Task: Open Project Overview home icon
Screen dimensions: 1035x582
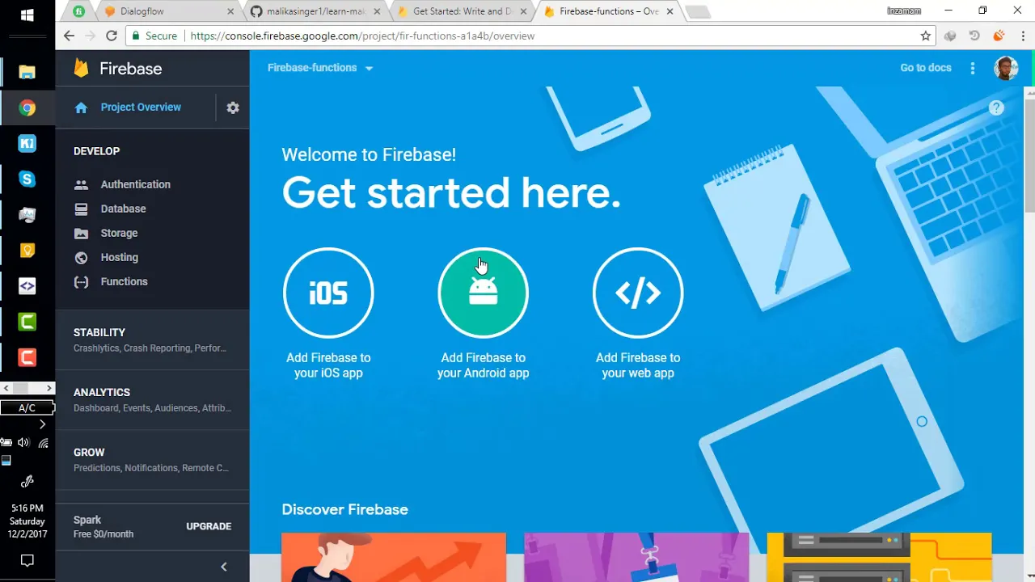Action: (x=81, y=108)
